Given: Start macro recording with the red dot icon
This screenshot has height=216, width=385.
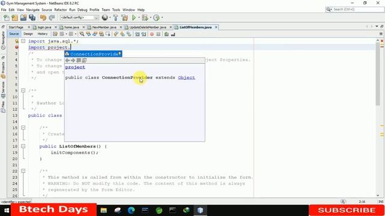Looking at the screenshot, I should (x=152, y=34).
